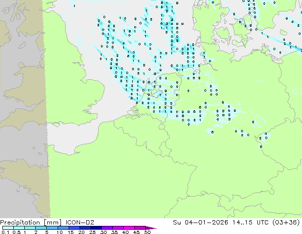The height and width of the screenshot is (234, 302).
Task: Click the '25' legend scale value
Action: pos(92,232)
